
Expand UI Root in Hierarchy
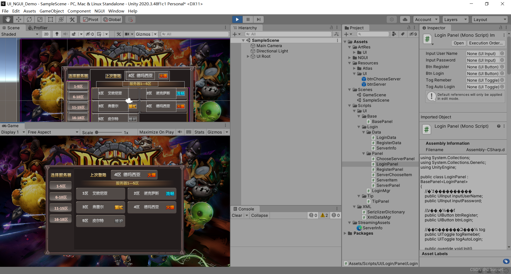coord(248,56)
